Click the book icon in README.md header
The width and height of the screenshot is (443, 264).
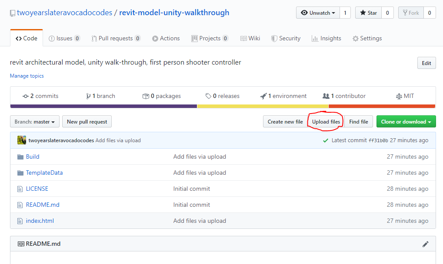[x=21, y=244]
